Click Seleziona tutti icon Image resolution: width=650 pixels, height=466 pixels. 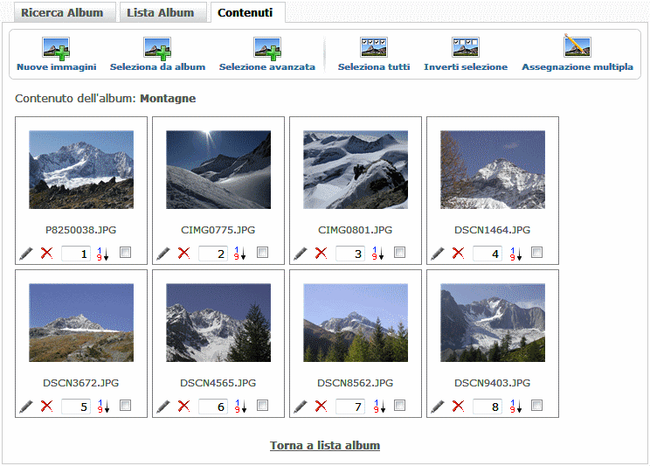click(373, 48)
